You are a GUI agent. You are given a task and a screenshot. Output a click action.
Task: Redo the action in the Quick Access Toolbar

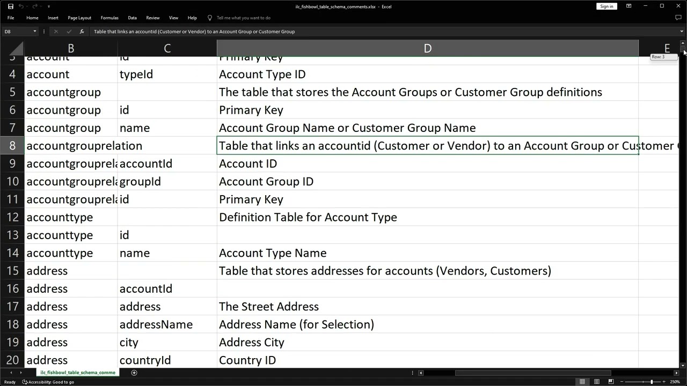click(x=35, y=6)
